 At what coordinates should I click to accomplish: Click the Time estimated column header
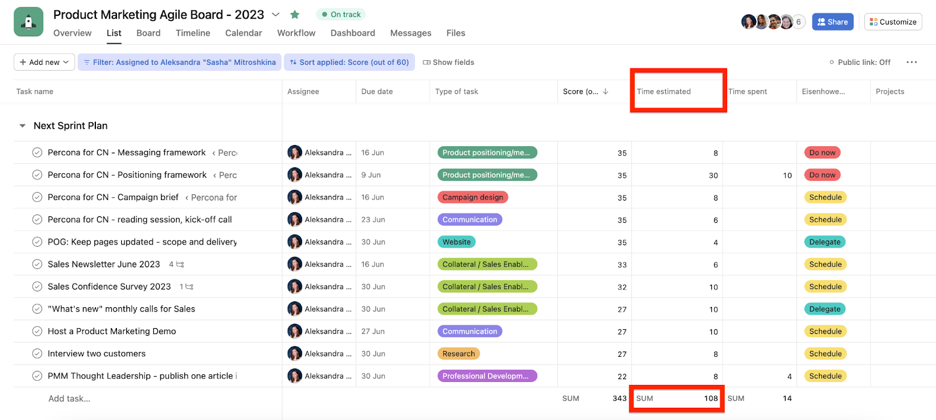(664, 91)
